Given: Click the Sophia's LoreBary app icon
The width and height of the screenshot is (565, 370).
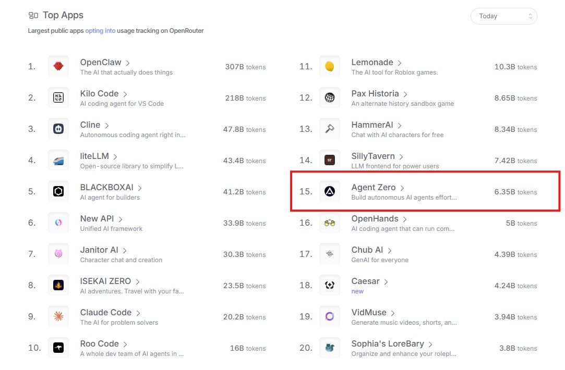Looking at the screenshot, I should click(330, 348).
